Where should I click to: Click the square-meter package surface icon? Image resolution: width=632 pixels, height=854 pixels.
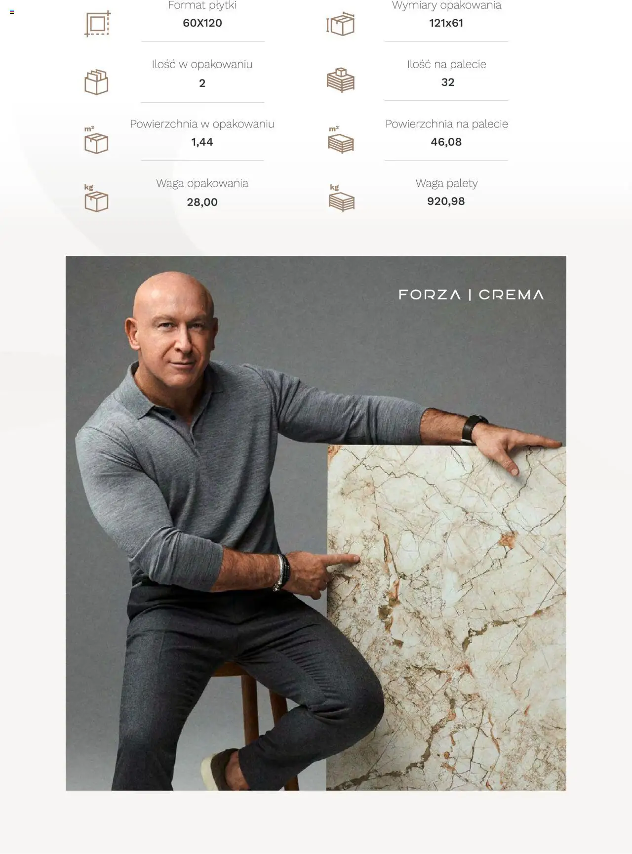(96, 140)
